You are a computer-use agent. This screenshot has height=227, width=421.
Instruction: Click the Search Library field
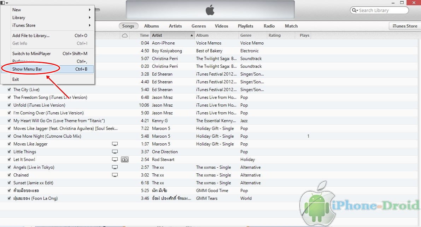pos(379,10)
